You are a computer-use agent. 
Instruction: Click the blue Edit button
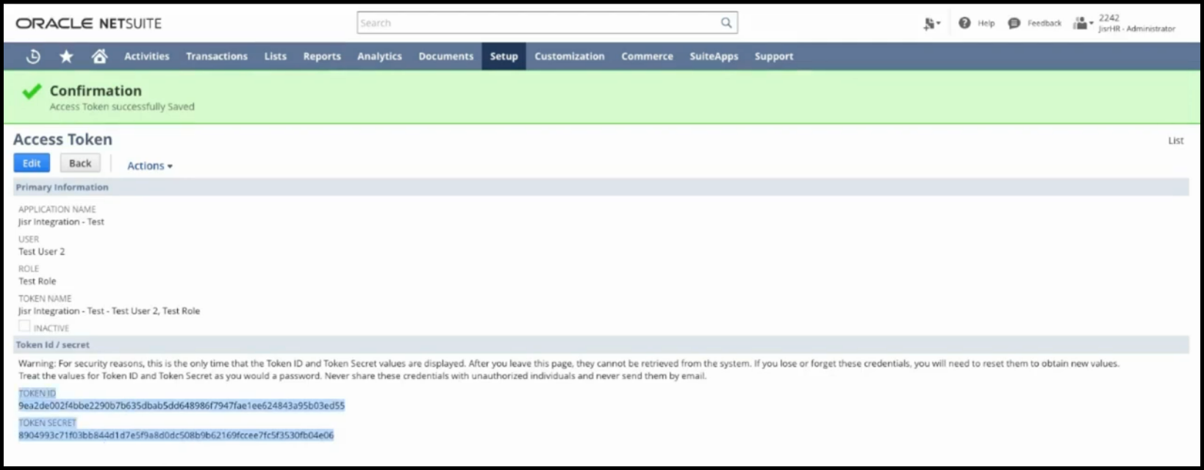pyautogui.click(x=32, y=163)
